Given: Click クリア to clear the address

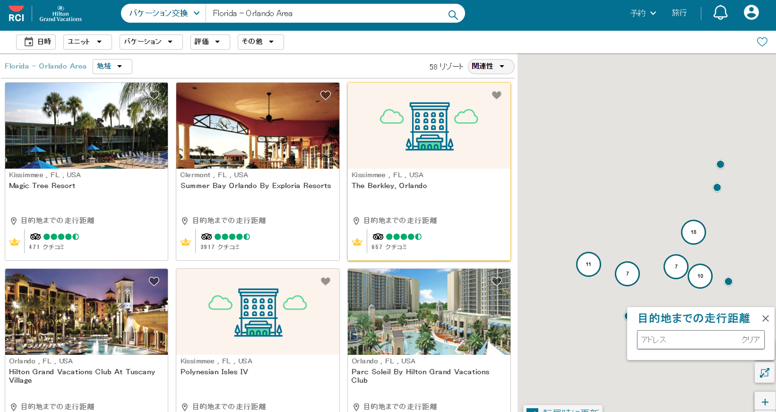Looking at the screenshot, I should coord(750,340).
